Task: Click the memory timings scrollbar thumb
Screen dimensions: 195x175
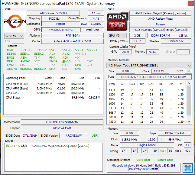Action: [189, 100]
